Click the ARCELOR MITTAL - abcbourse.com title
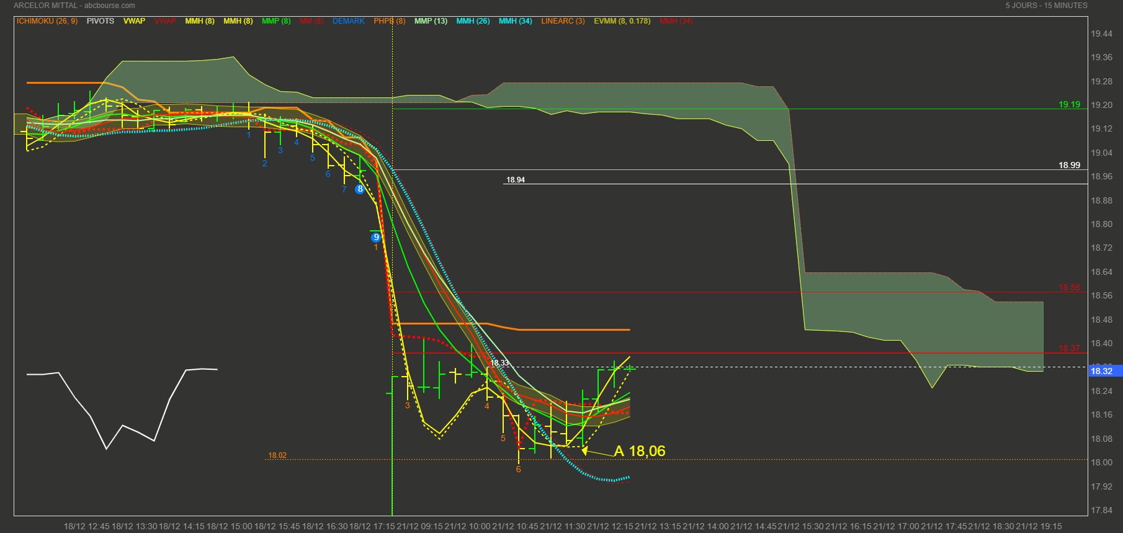Image resolution: width=1123 pixels, height=533 pixels. (x=74, y=6)
